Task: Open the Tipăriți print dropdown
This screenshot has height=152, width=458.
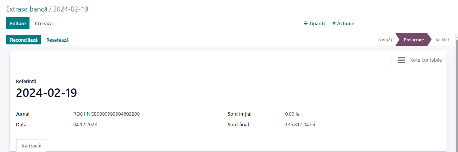Action: [x=314, y=23]
